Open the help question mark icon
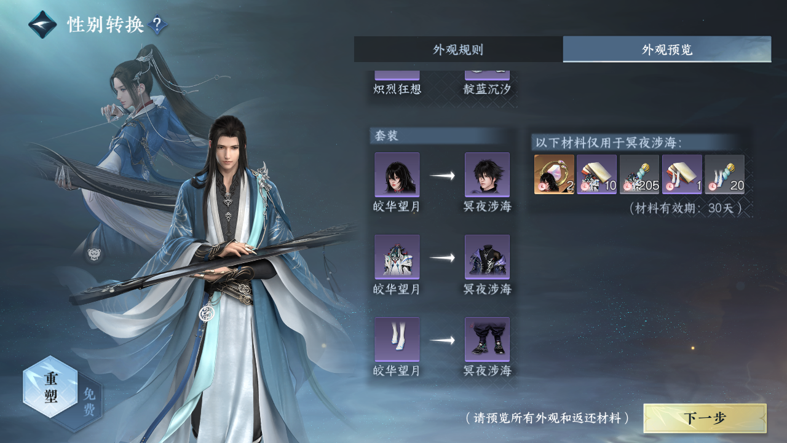 pos(157,25)
